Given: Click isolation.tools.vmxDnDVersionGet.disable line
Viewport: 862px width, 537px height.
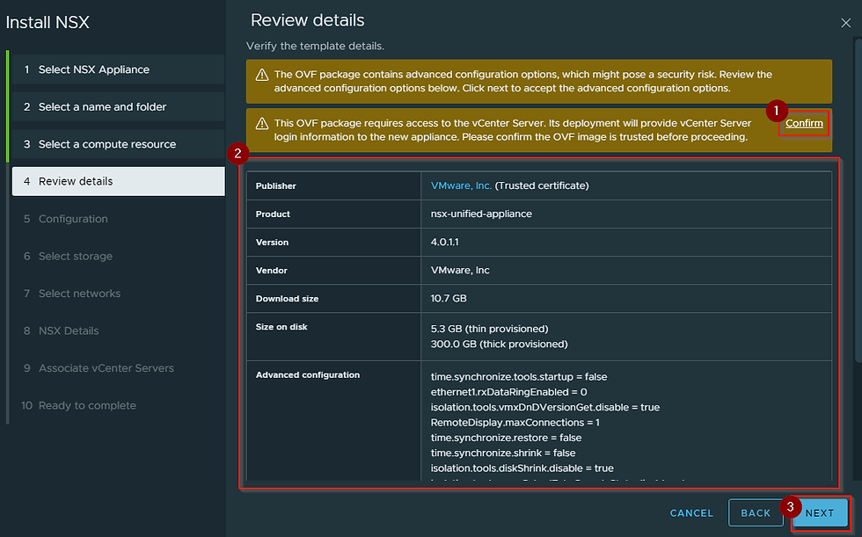Looking at the screenshot, I should pyautogui.click(x=544, y=408).
